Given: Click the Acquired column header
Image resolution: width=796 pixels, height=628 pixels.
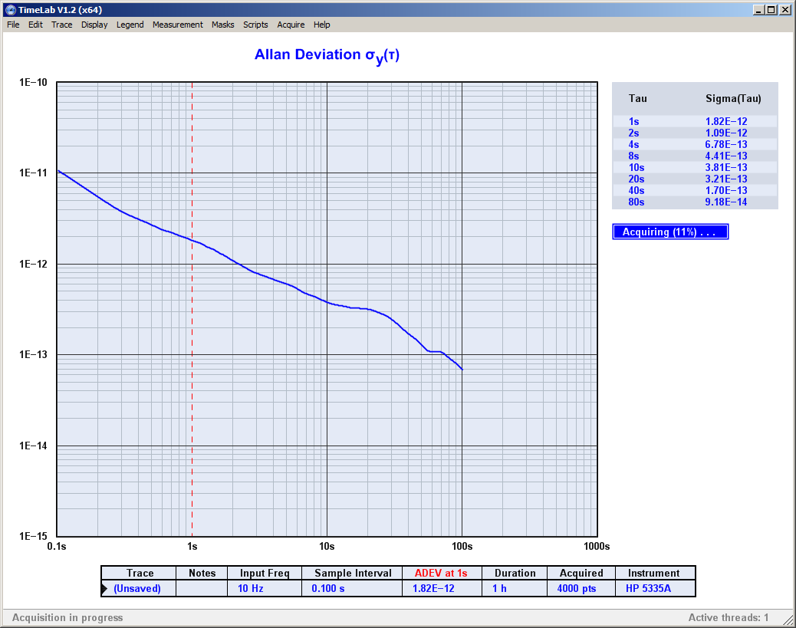Looking at the screenshot, I should tap(581, 573).
